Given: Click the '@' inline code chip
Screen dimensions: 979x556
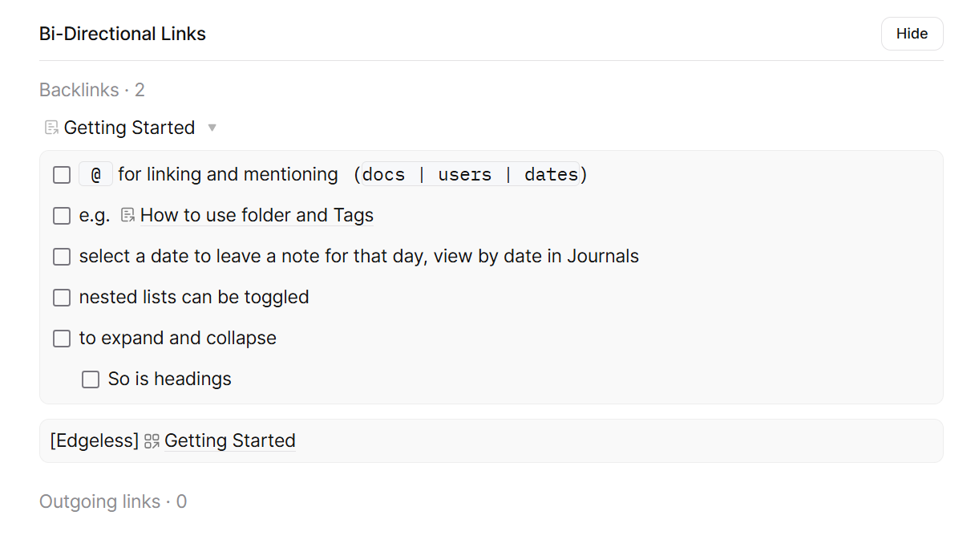Looking at the screenshot, I should click(96, 175).
